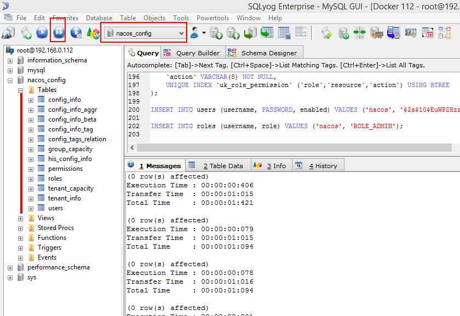Viewport: 460px width, 316px height.
Task: Click the converging green arrows sync icon
Action: pos(360,33)
